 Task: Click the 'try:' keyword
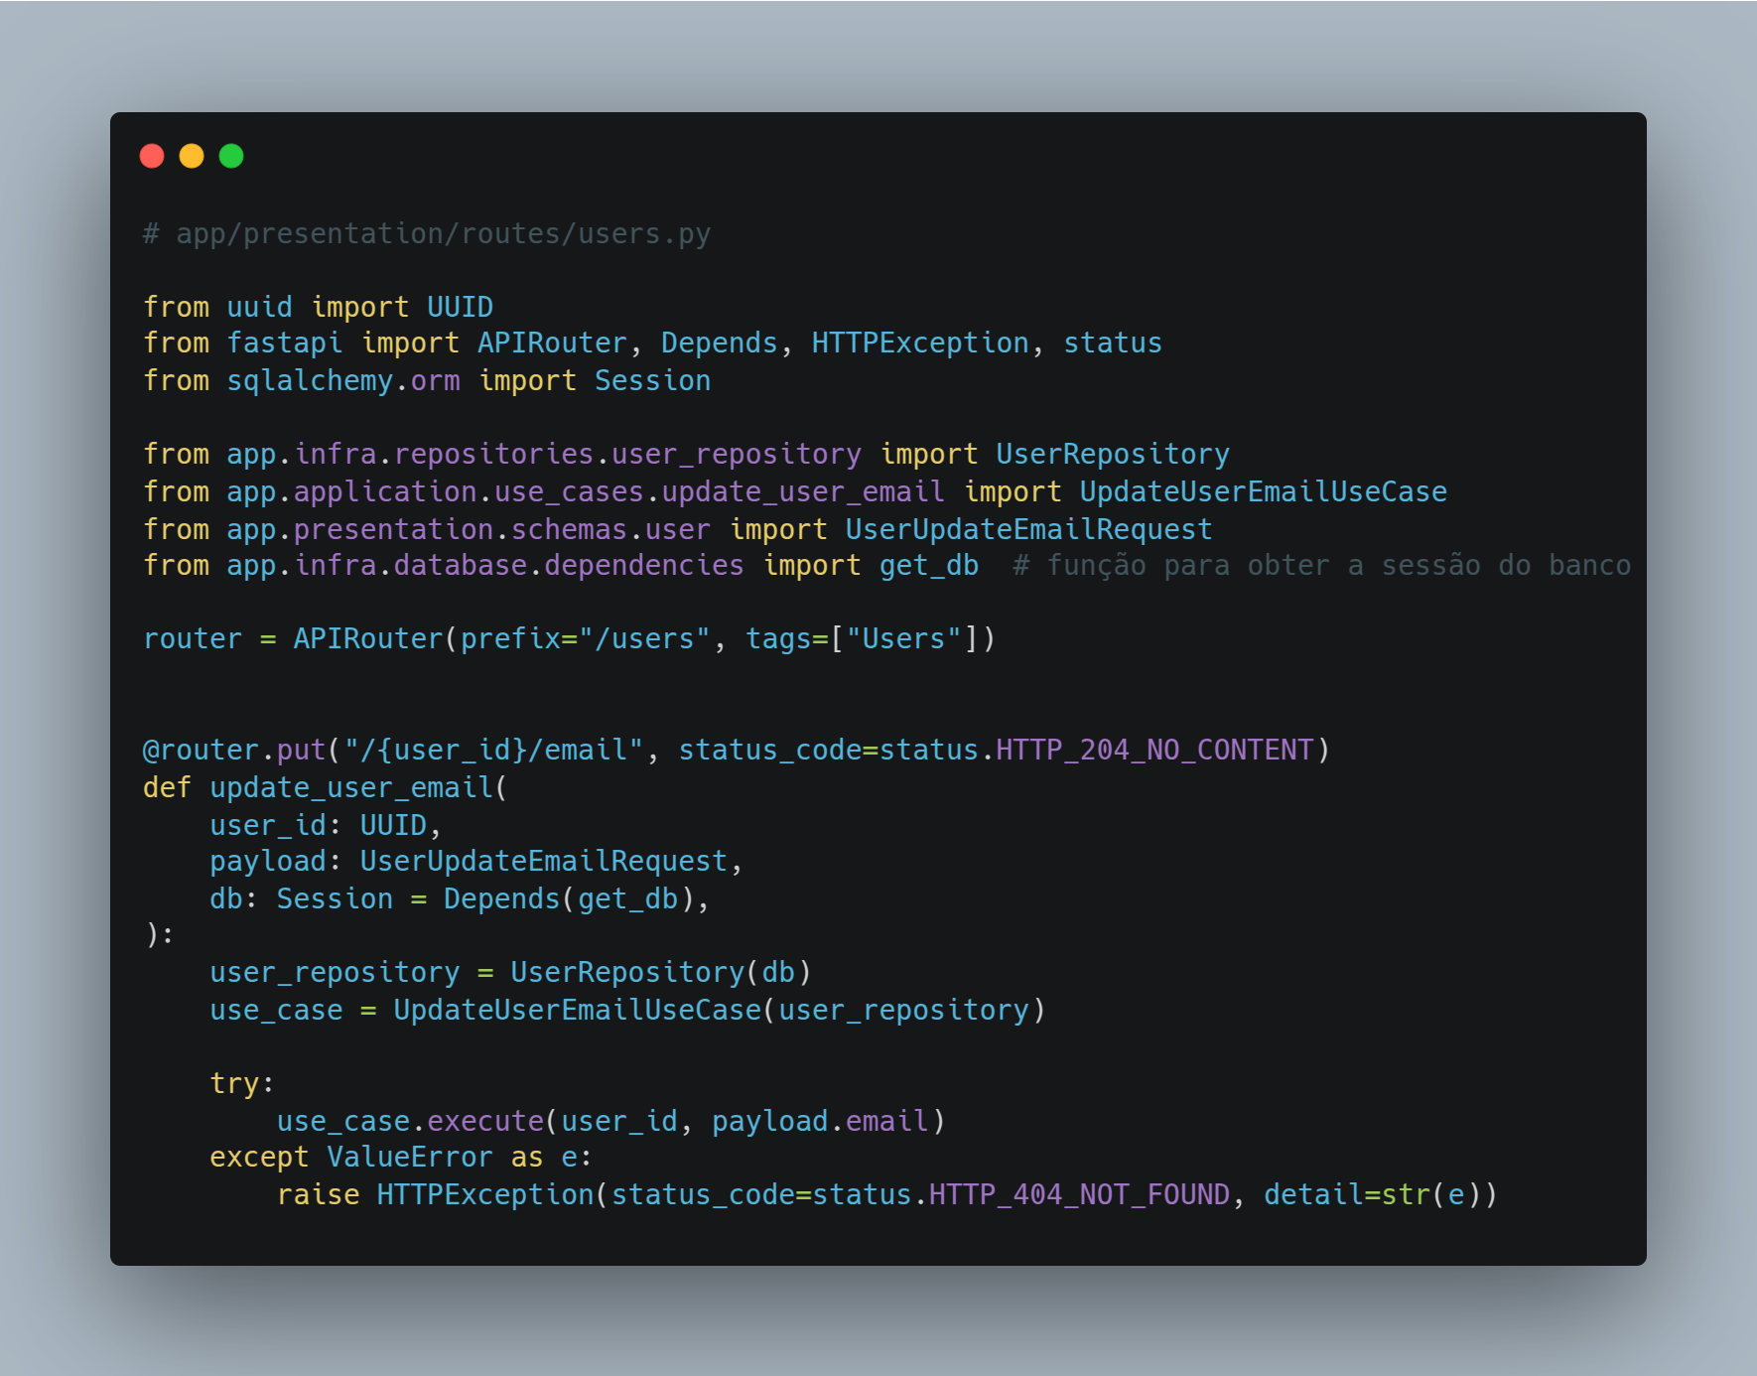(x=242, y=1083)
